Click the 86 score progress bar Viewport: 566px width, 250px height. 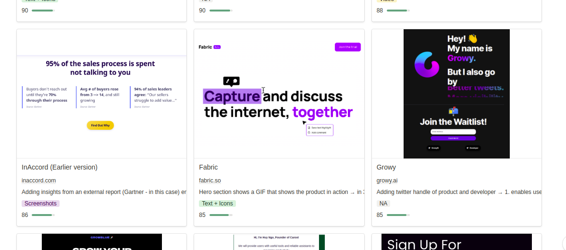tap(43, 215)
